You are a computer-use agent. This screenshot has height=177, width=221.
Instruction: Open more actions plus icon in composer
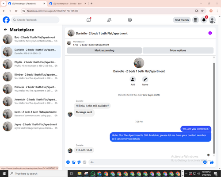(68, 162)
